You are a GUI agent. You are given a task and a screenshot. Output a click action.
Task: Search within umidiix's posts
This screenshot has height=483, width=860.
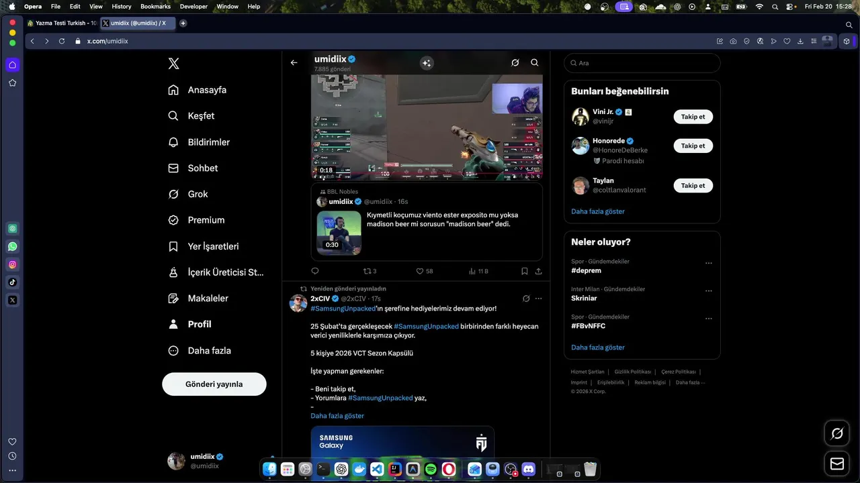coord(535,62)
